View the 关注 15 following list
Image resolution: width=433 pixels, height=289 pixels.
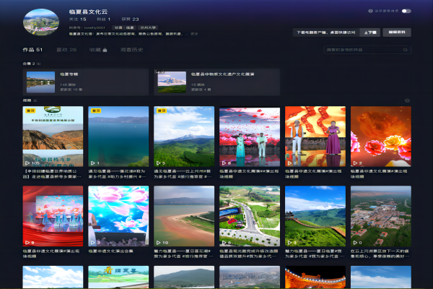coord(78,20)
